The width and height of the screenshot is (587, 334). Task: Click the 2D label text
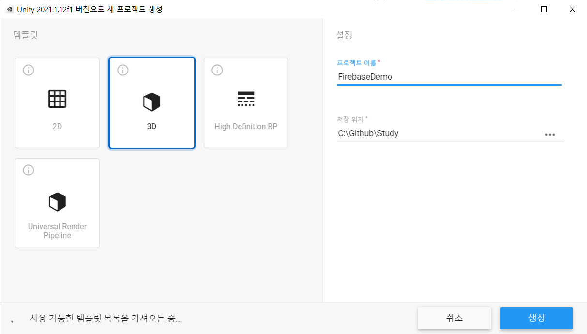57,127
